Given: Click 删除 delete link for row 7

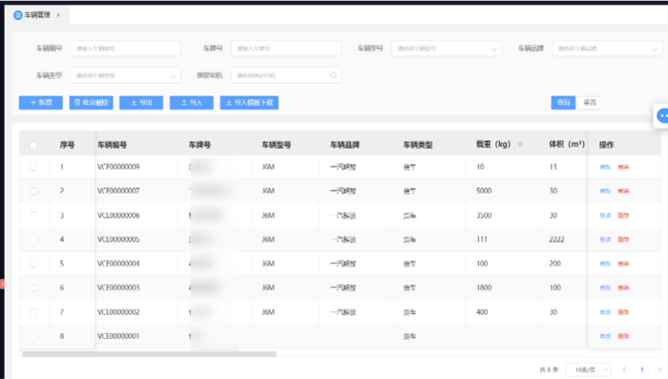Looking at the screenshot, I should pyautogui.click(x=623, y=312).
